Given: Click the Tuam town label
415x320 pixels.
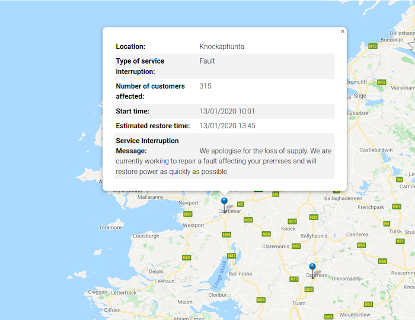Looking at the screenshot, I should (x=299, y=303).
